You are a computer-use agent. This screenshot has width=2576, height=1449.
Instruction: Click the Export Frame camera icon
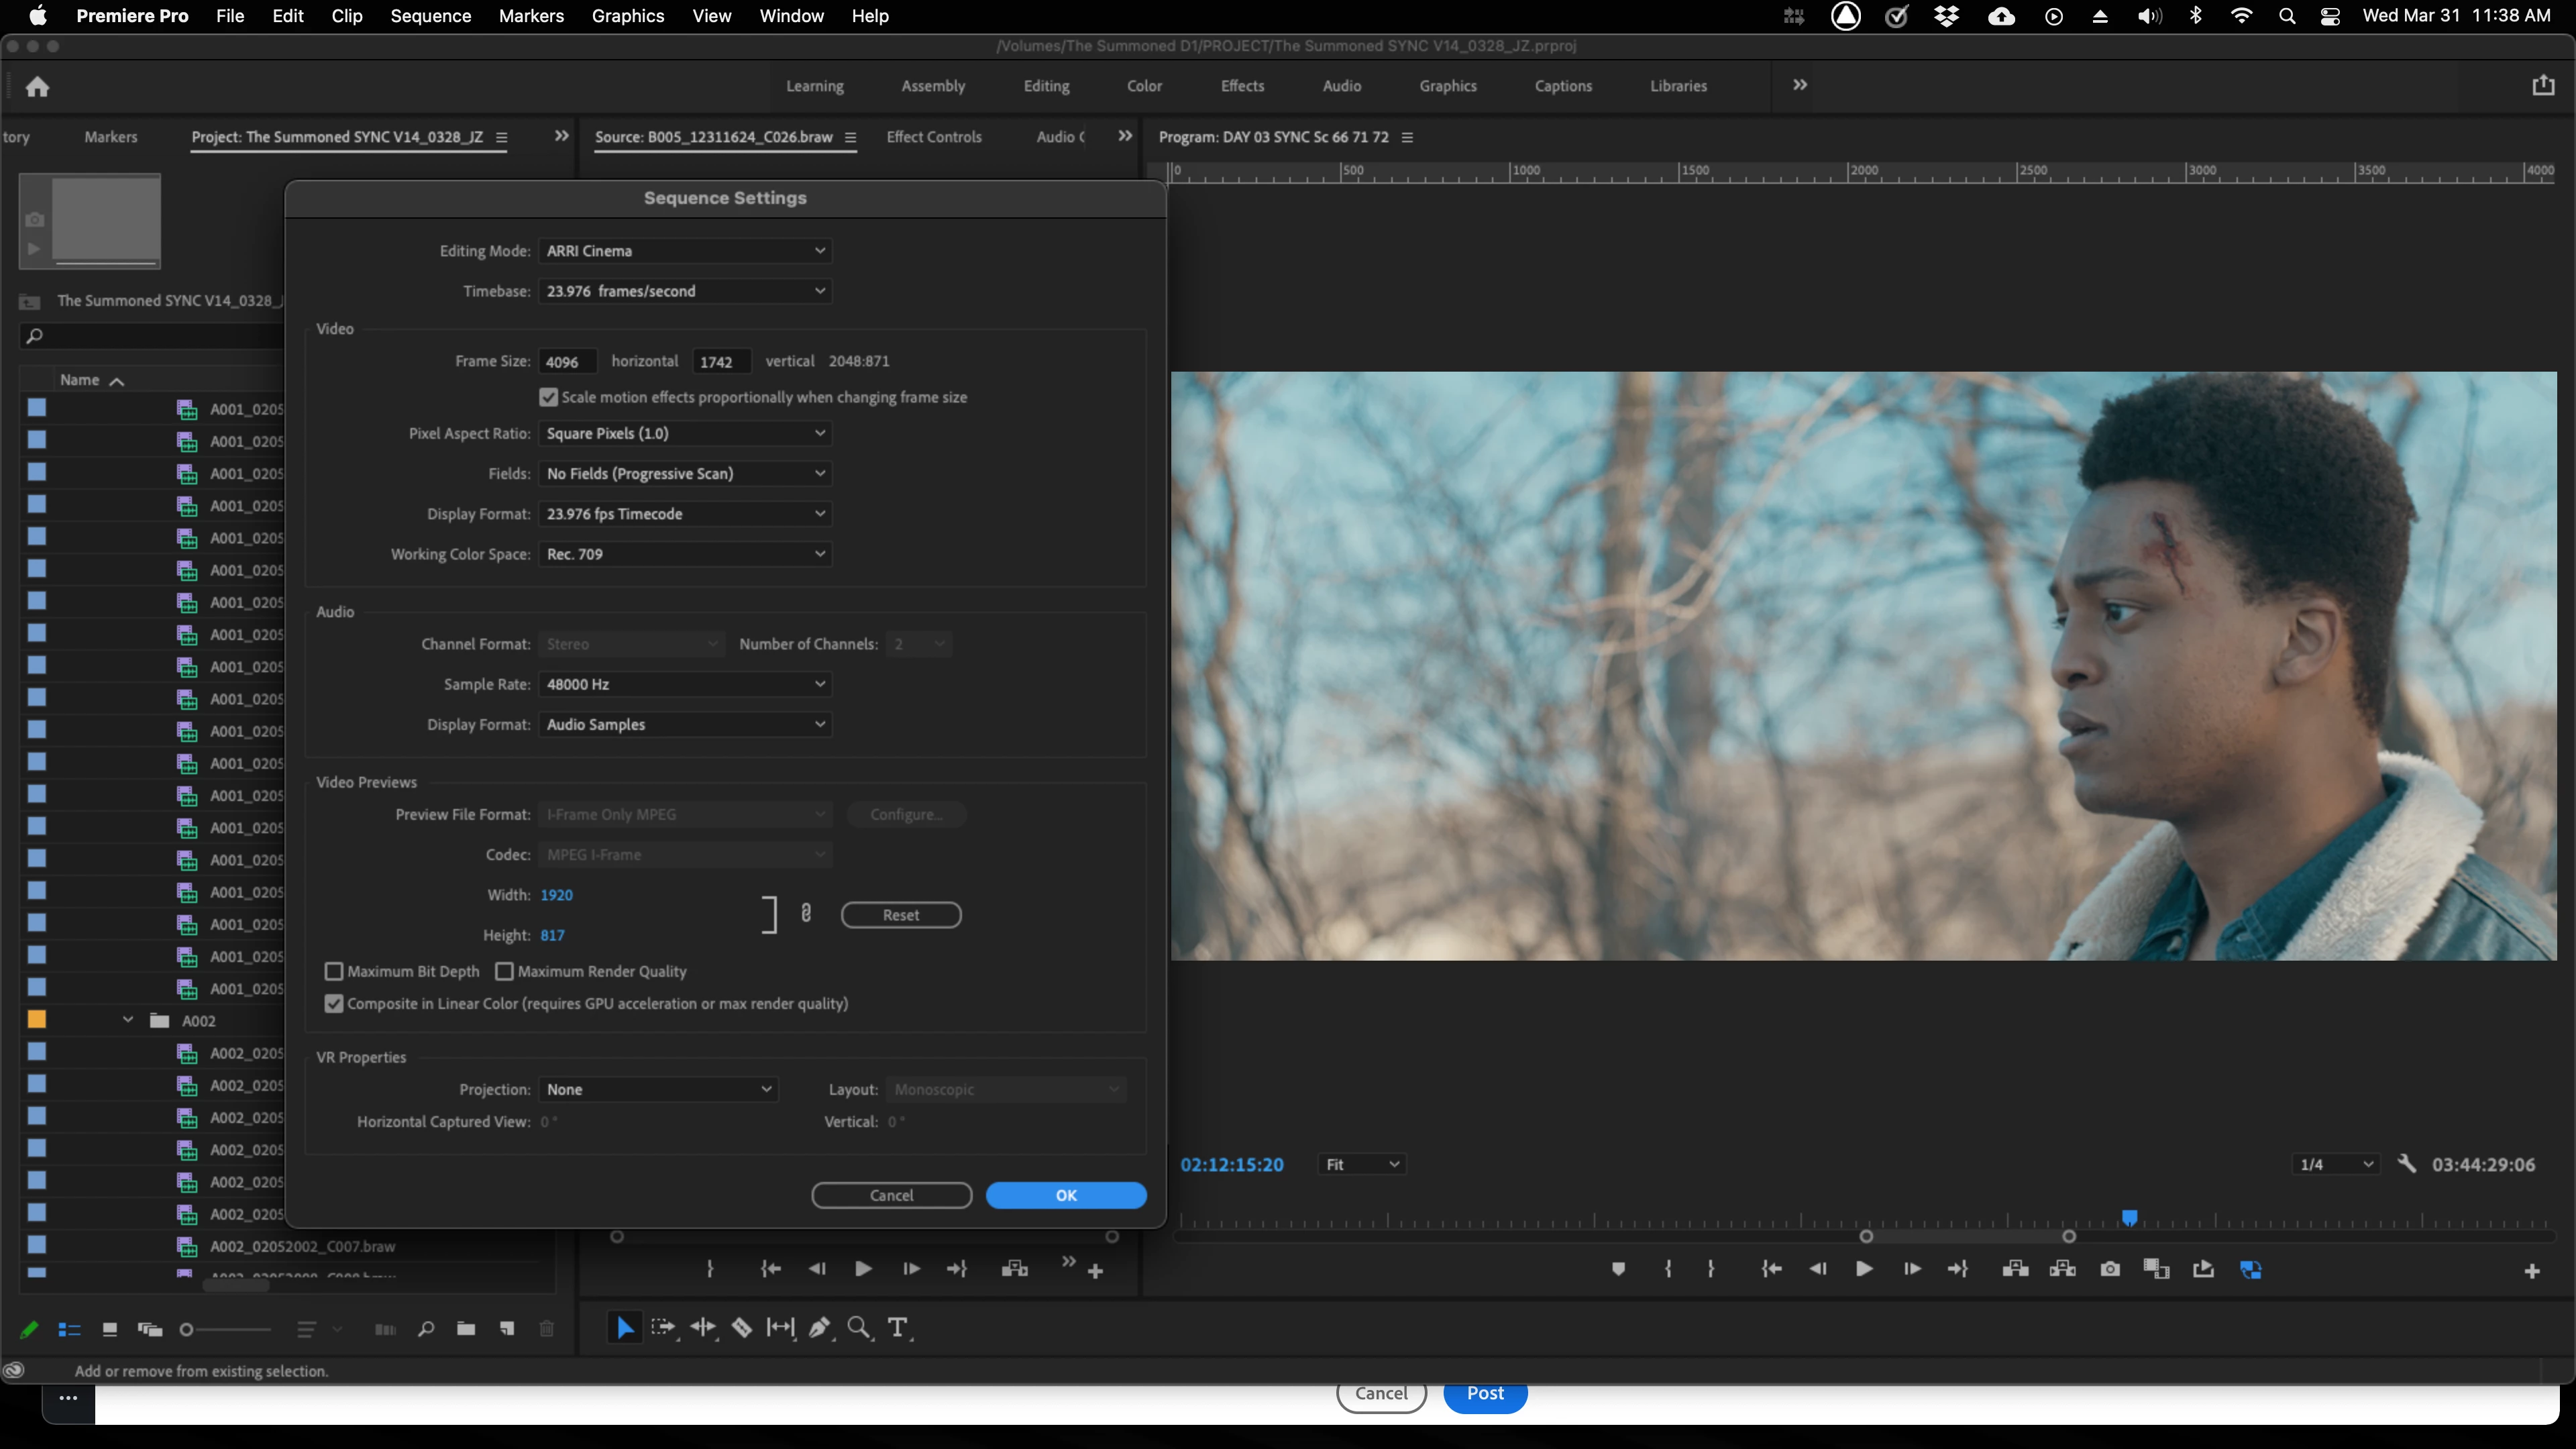[x=2110, y=1269]
